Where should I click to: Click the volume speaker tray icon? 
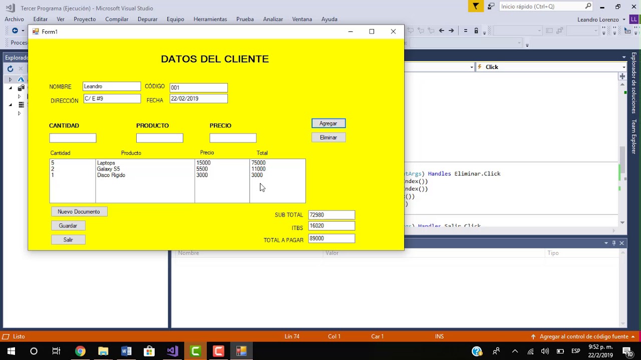click(545, 351)
